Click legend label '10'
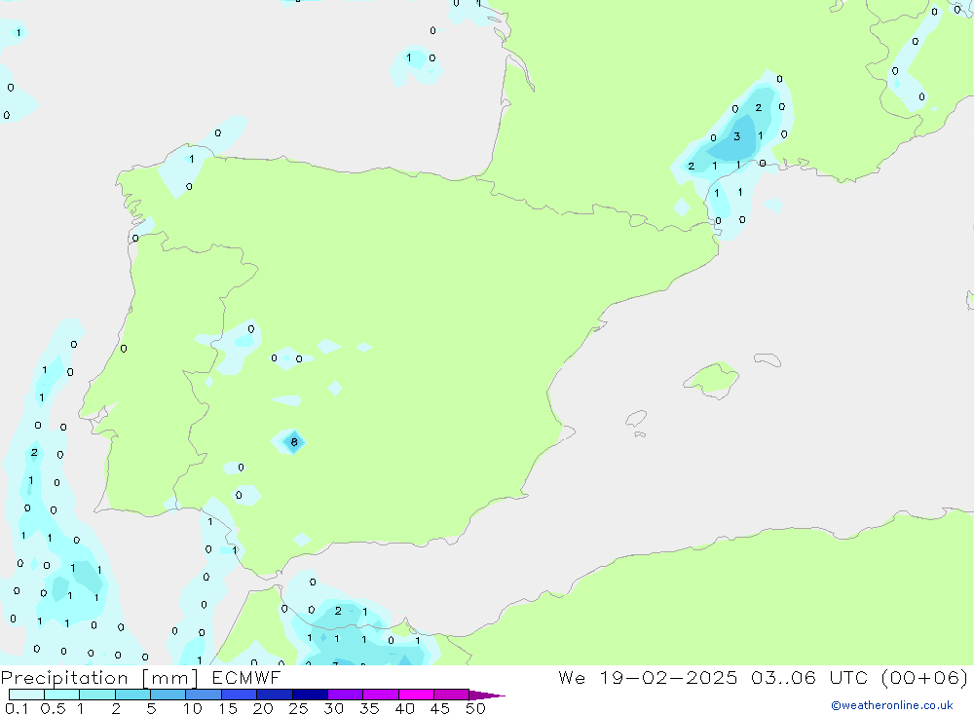974x714 pixels. point(192,708)
